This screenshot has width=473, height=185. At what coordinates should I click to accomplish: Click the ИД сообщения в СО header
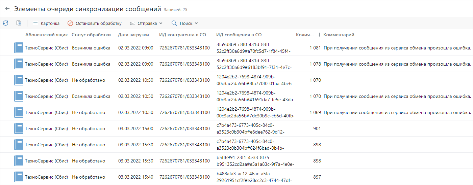tap(239, 35)
